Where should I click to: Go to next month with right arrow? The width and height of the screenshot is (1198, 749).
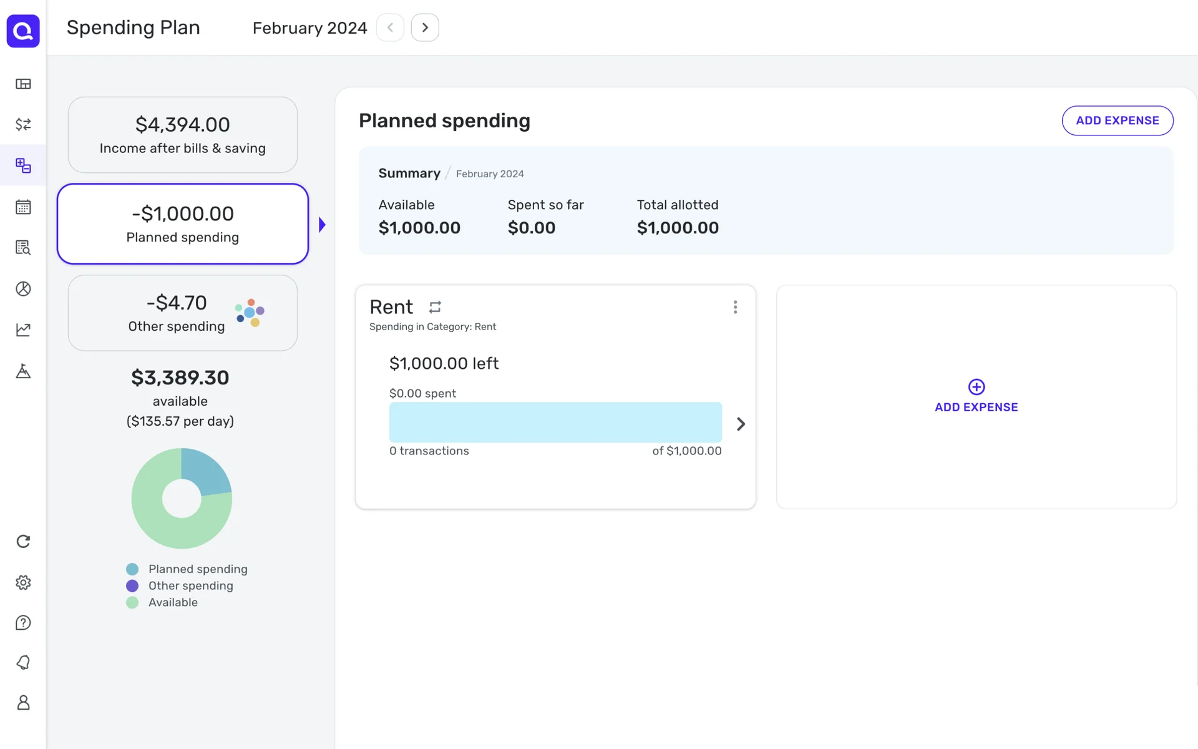pyautogui.click(x=425, y=27)
